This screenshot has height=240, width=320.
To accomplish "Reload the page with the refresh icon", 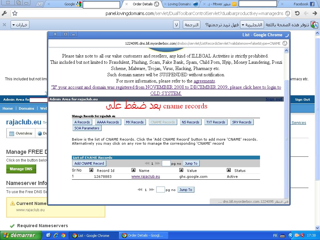I will [x=297, y=13].
